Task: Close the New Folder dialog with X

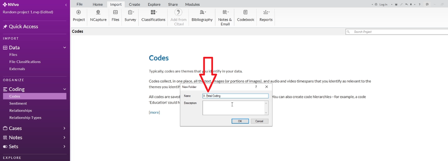Action: pyautogui.click(x=266, y=87)
